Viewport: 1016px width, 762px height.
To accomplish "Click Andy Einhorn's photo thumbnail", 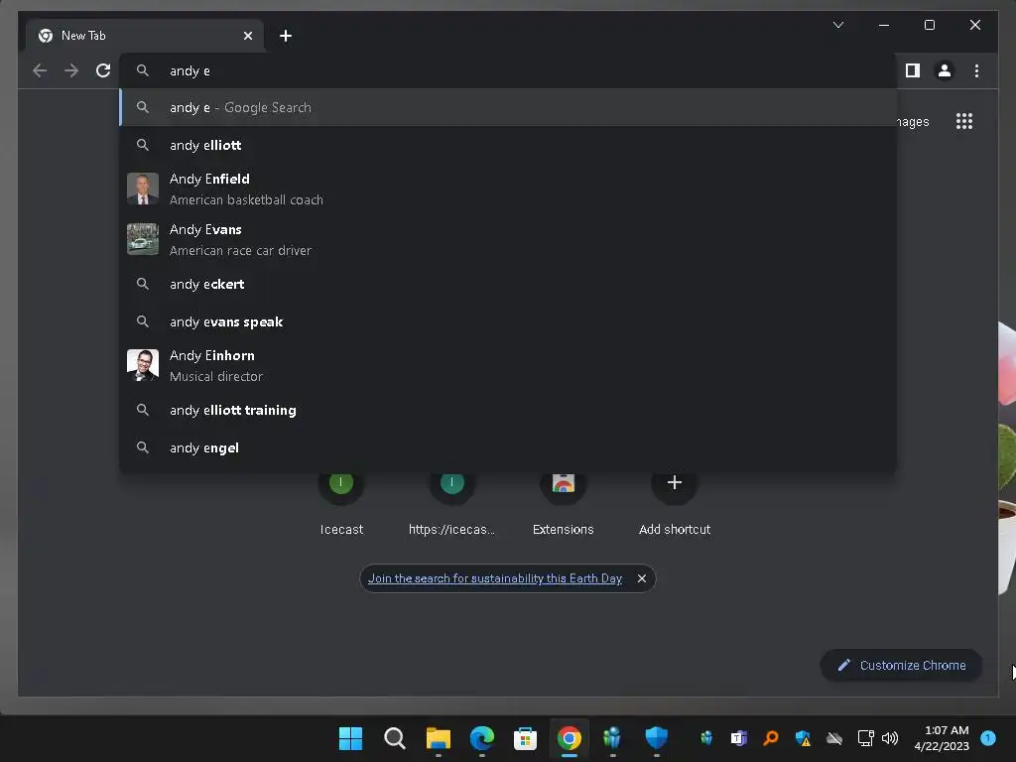I will coord(143,365).
